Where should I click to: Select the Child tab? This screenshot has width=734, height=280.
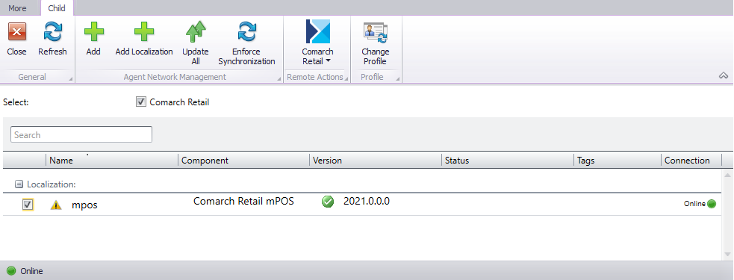tap(57, 8)
